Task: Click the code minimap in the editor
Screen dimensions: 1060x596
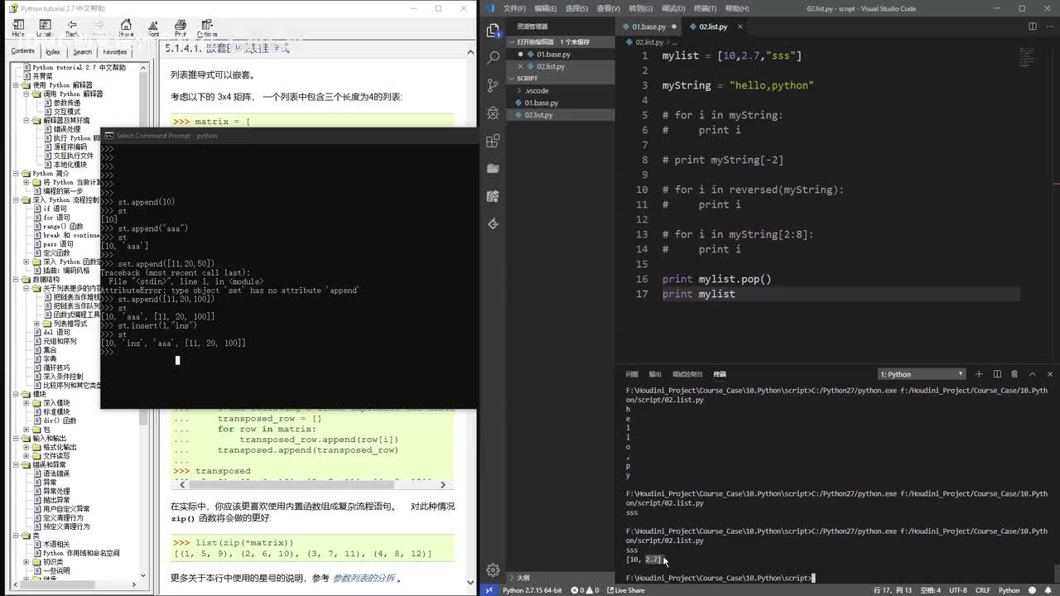Action: click(x=1027, y=58)
